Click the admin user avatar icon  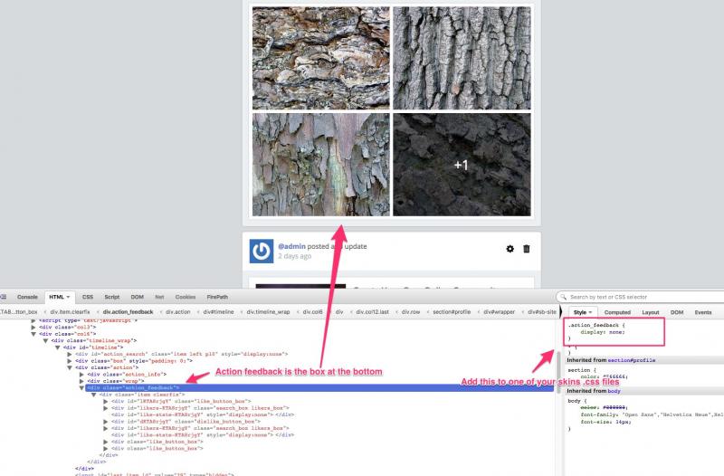pyautogui.click(x=262, y=251)
